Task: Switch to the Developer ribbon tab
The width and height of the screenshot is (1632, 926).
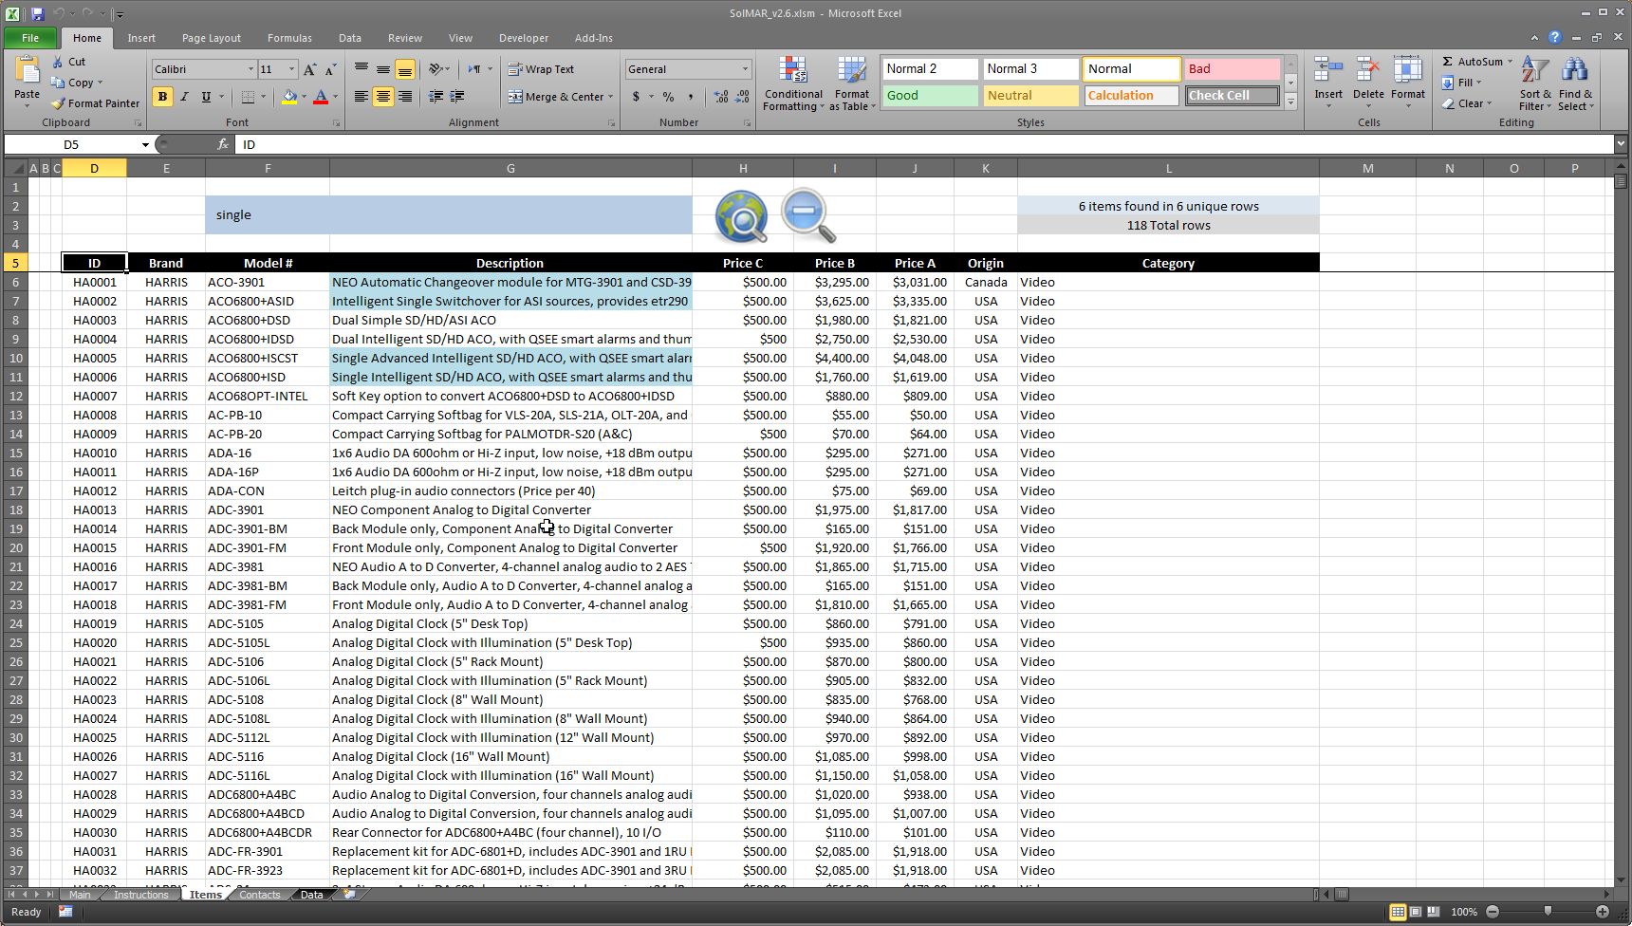Action: [524, 38]
